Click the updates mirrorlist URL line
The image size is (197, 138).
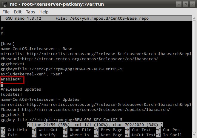(x=96, y=105)
